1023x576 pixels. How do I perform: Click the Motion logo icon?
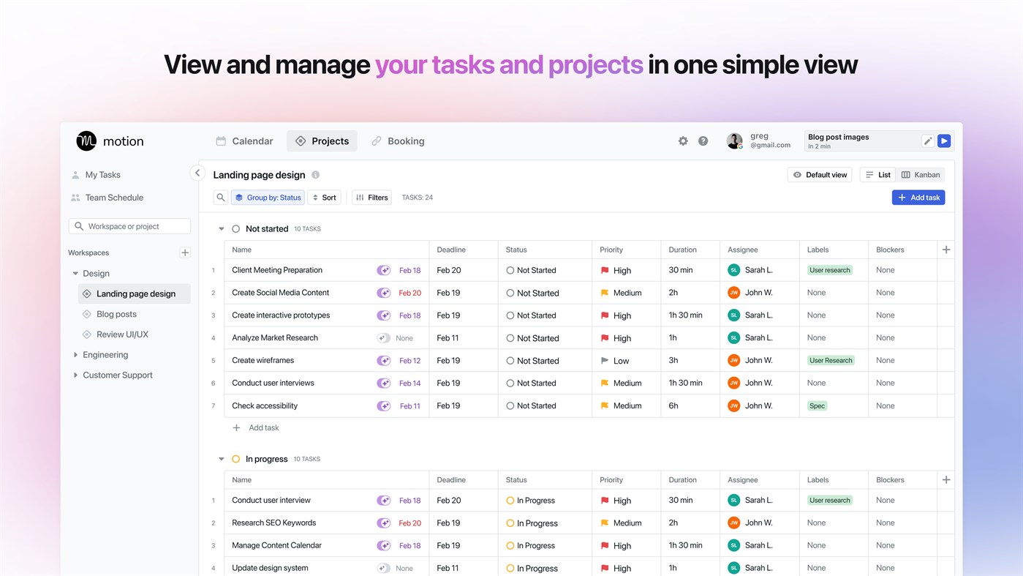click(x=86, y=141)
